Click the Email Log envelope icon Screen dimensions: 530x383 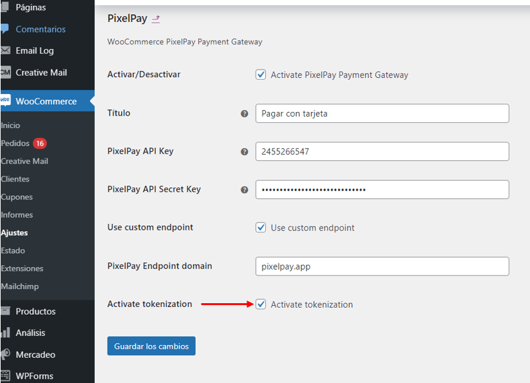(x=5, y=51)
